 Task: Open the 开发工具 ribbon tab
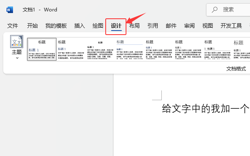[231, 26]
